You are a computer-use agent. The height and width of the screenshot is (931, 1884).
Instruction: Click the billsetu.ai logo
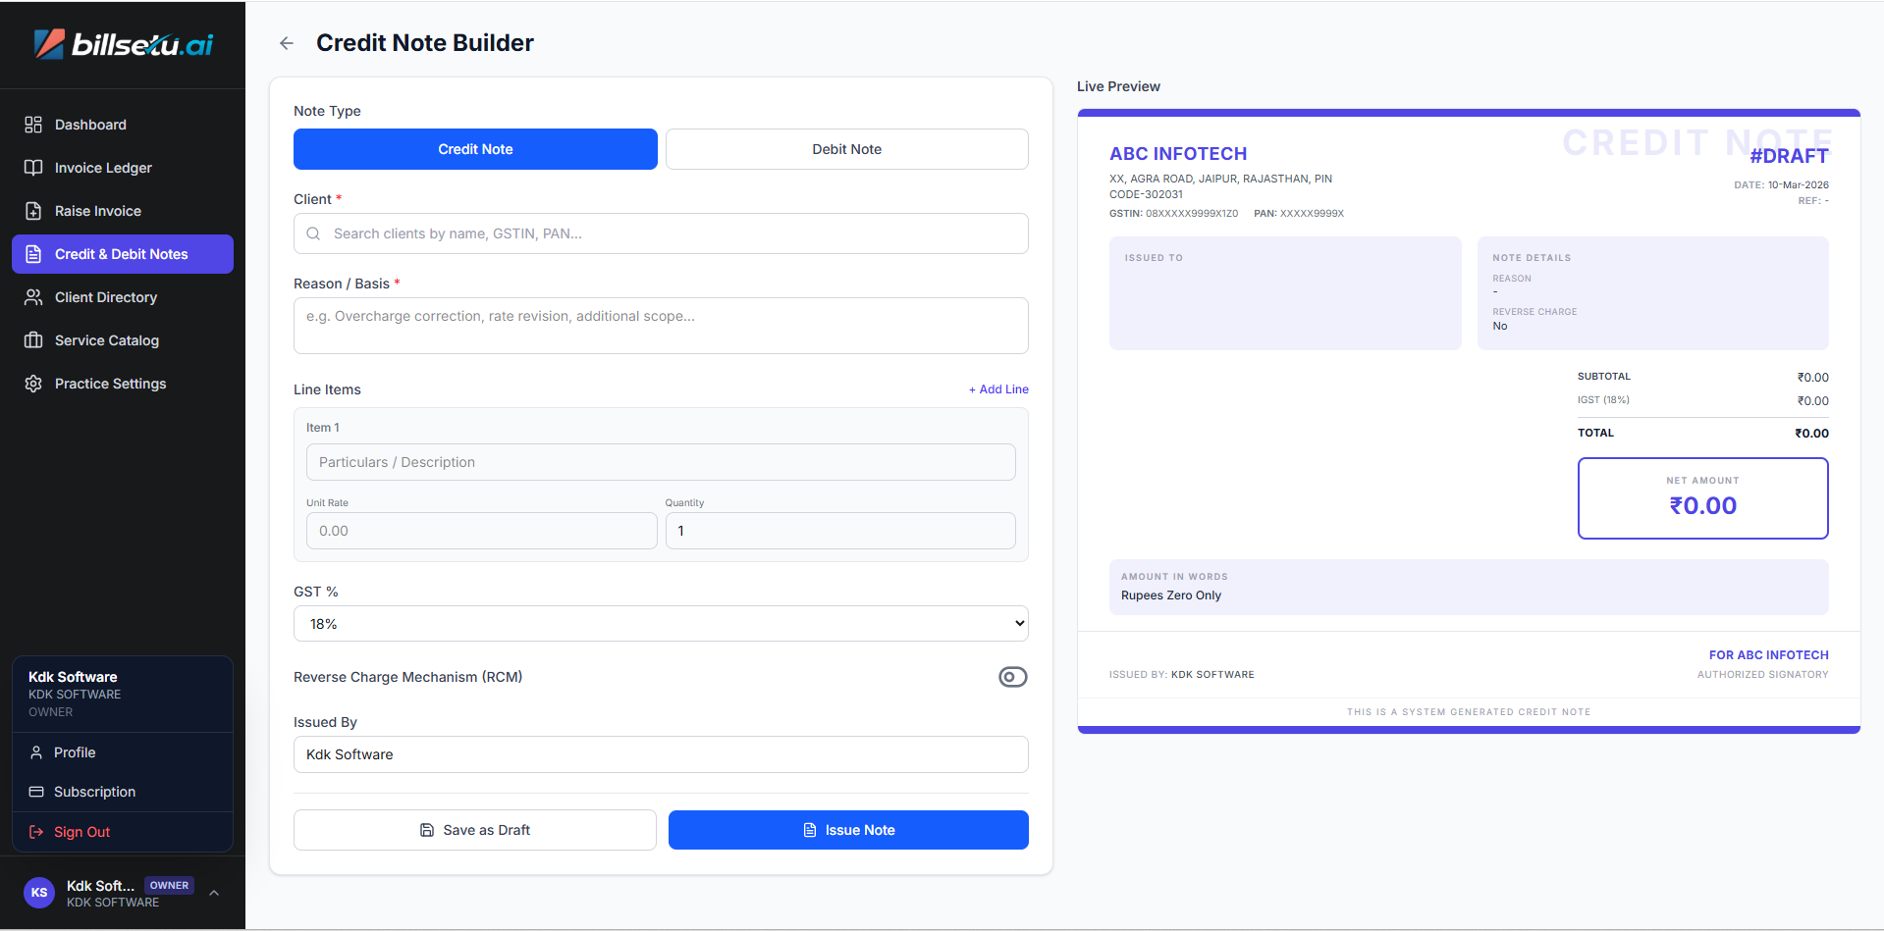(123, 44)
